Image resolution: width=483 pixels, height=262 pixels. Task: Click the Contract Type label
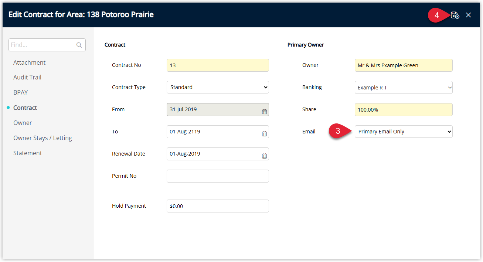(129, 87)
